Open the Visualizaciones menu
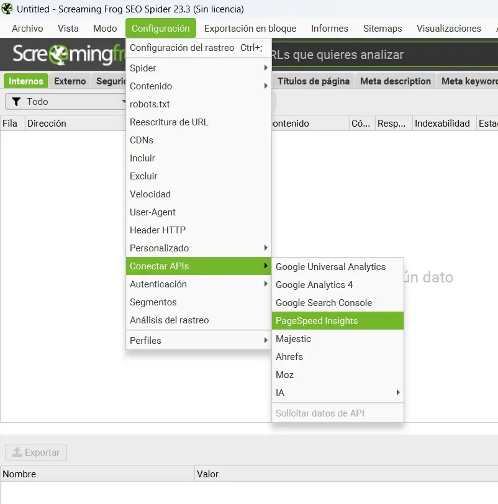This screenshot has width=498, height=504. pos(449,29)
